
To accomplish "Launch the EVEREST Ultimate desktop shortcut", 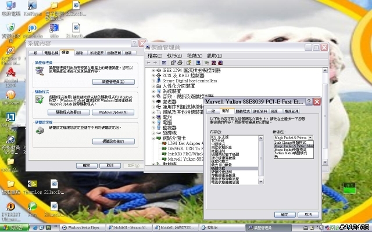I will (x=10, y=212).
